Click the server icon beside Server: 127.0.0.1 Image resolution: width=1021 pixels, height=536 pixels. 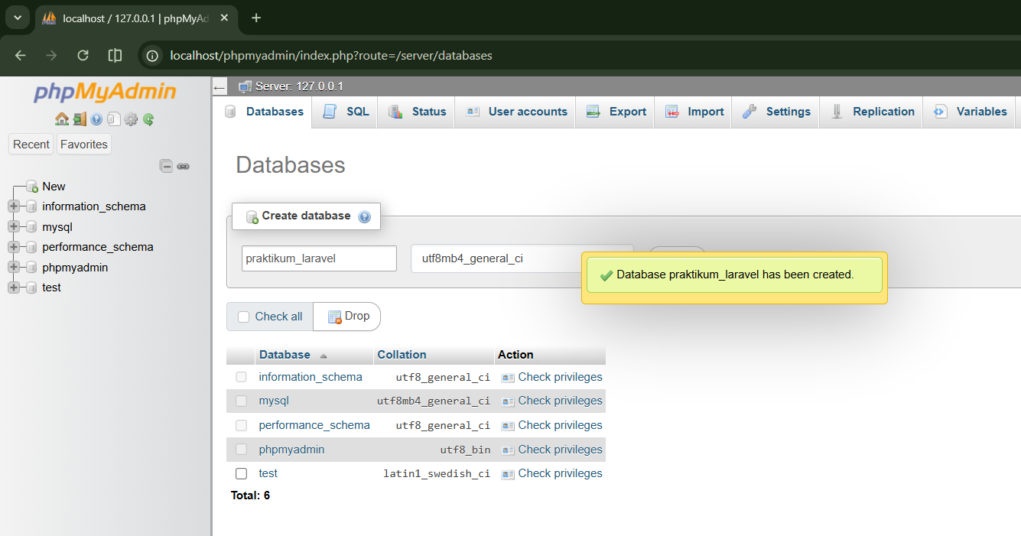(x=245, y=86)
